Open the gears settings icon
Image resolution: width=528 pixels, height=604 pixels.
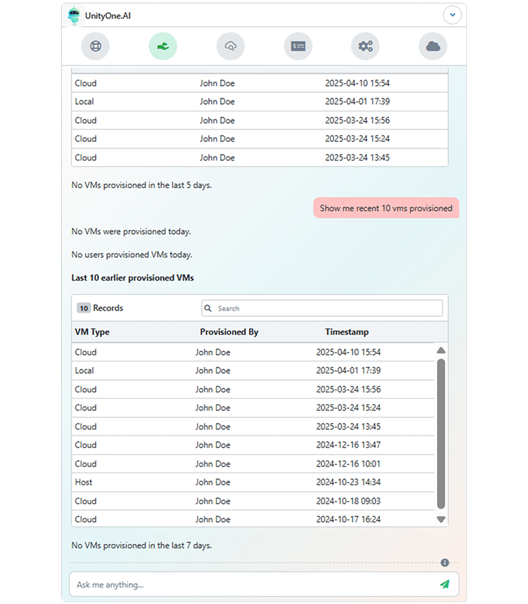(365, 46)
